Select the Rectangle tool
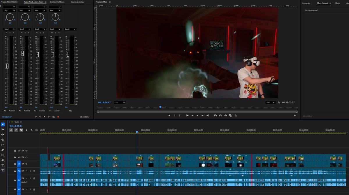 click(x=3, y=155)
